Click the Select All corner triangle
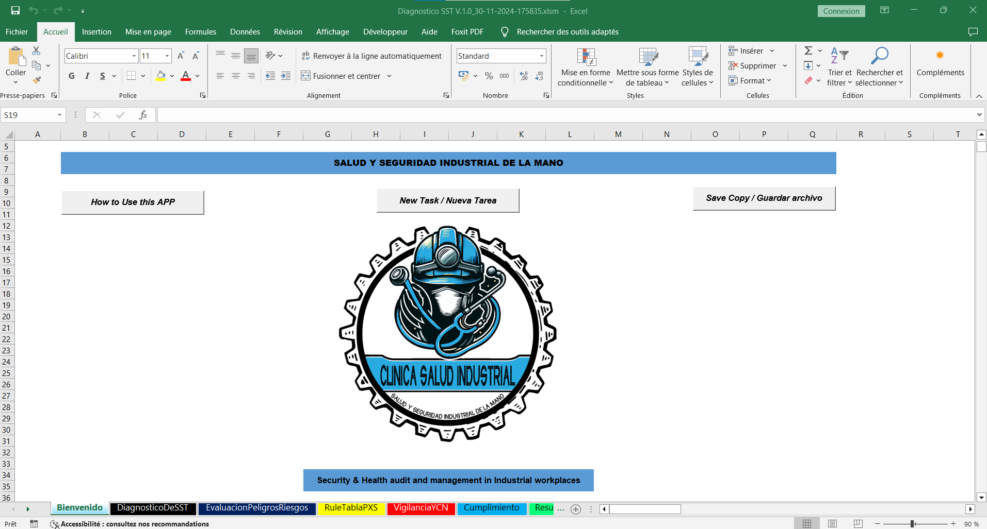Viewport: 987px width, 529px height. 9,134
